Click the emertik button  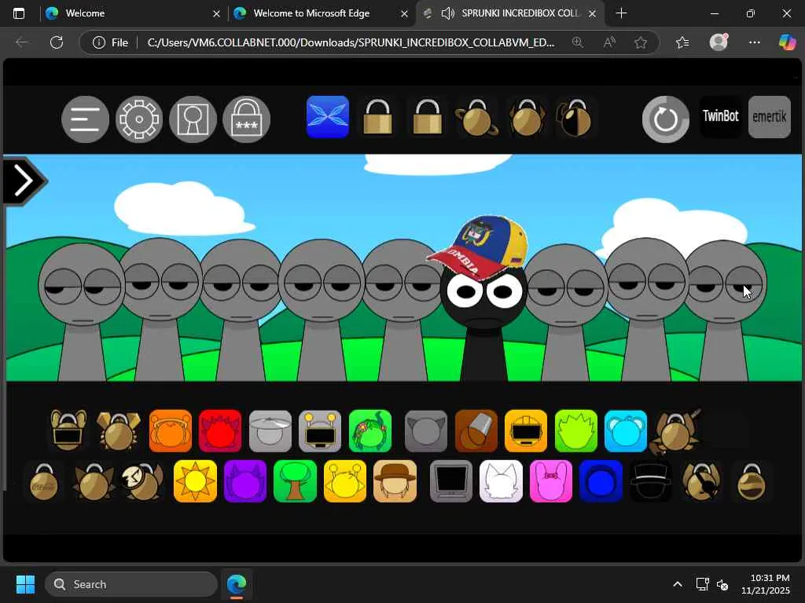click(770, 117)
